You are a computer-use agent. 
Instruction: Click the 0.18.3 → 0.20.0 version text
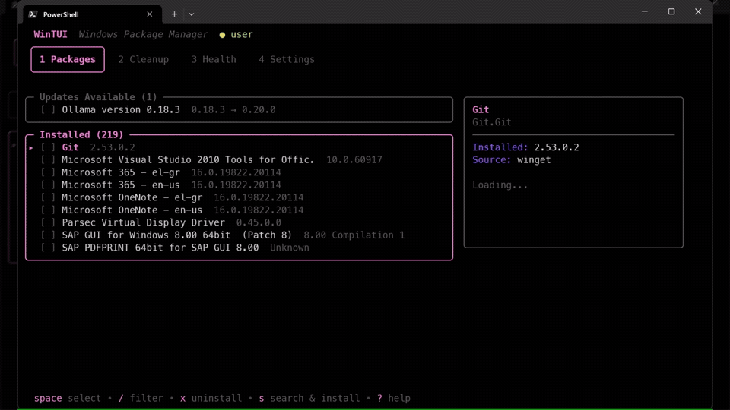tap(233, 109)
